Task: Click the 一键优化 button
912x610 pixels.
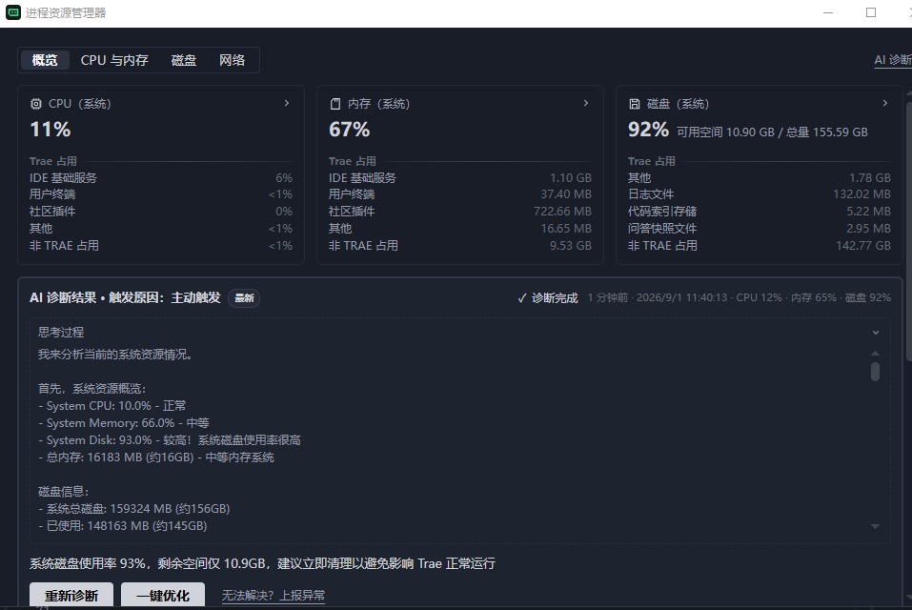Action: click(163, 595)
